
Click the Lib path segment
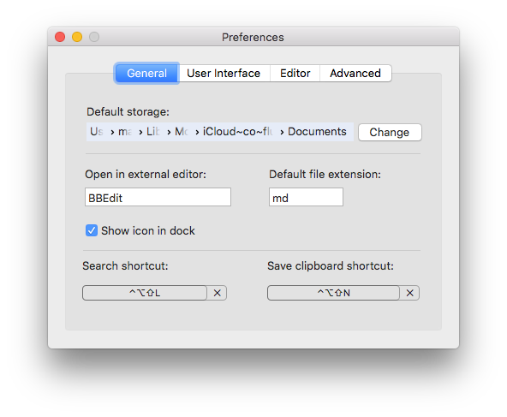(153, 132)
